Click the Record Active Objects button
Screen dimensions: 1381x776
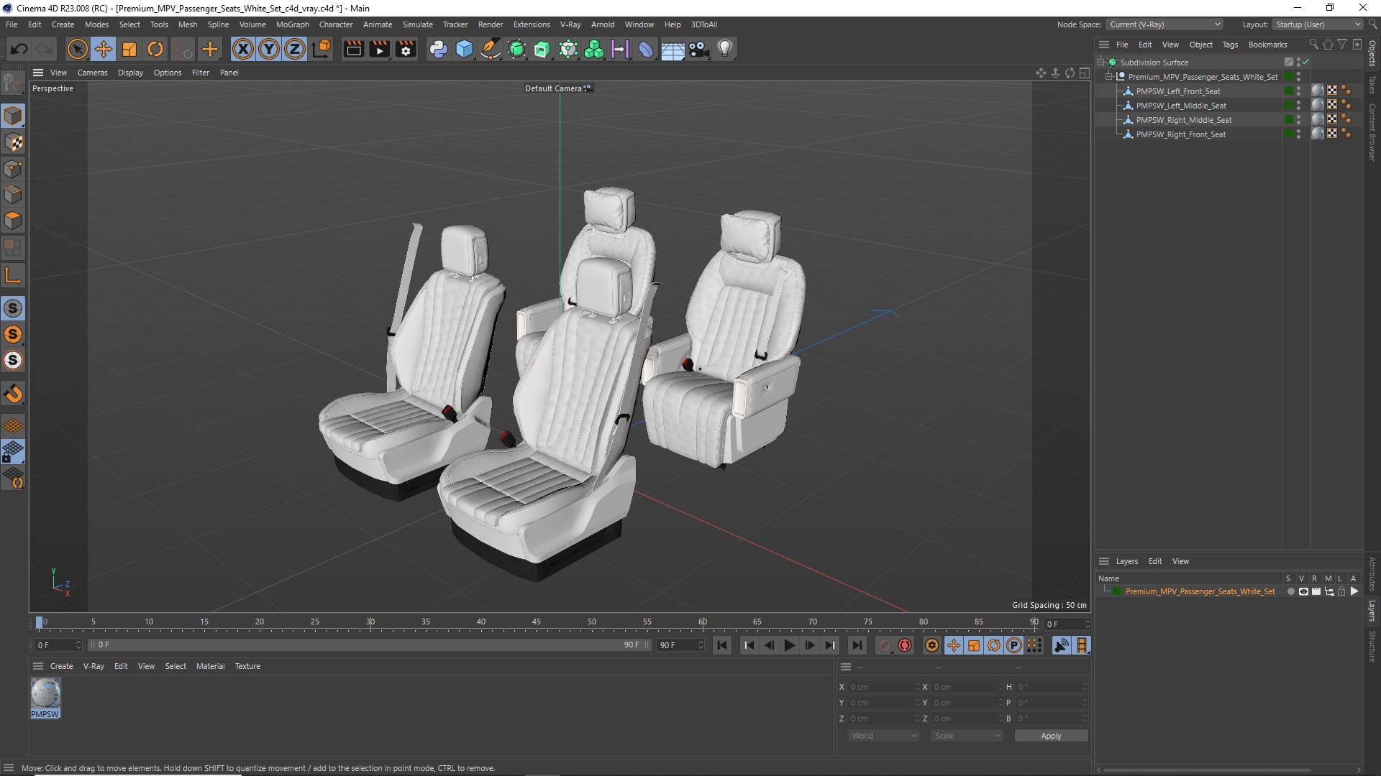[x=905, y=645]
